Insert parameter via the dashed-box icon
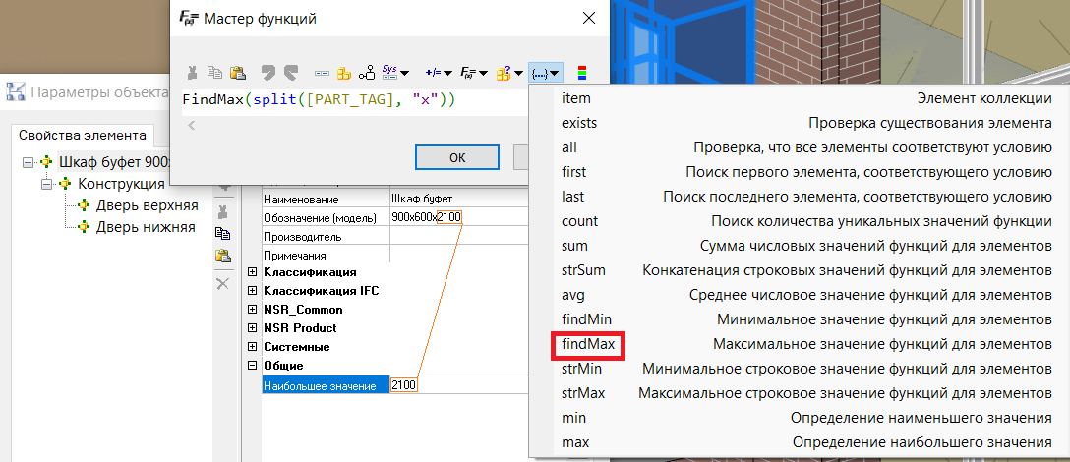The height and width of the screenshot is (462, 1070). (x=322, y=73)
